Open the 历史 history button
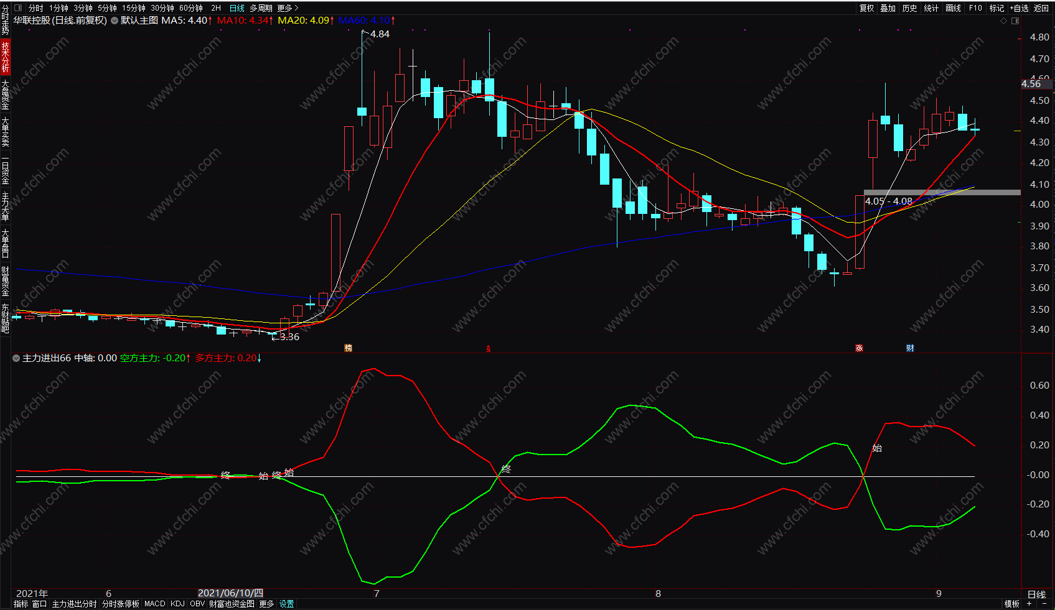 pyautogui.click(x=910, y=8)
